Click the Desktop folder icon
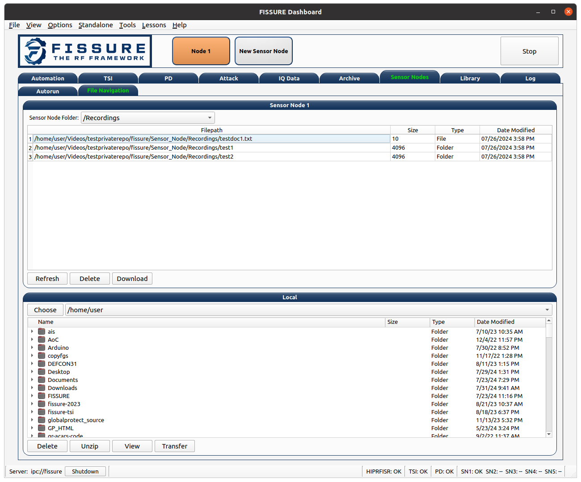The image size is (581, 482). pos(42,372)
